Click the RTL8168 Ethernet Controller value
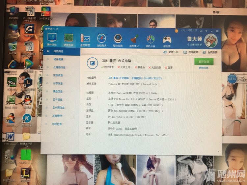247x185 pixels. pos(138,135)
